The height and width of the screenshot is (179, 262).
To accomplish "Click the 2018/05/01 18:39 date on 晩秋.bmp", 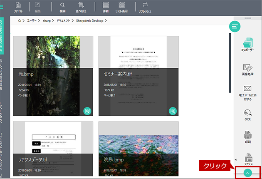I will coord(115,170).
